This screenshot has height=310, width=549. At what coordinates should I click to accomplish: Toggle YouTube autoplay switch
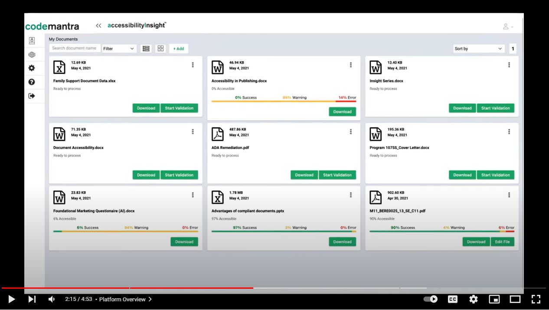[x=430, y=299]
